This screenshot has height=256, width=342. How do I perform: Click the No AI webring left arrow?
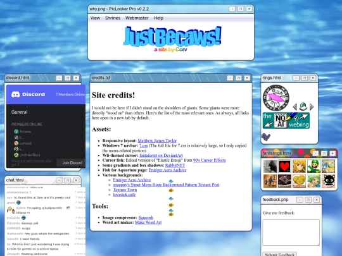point(268,125)
